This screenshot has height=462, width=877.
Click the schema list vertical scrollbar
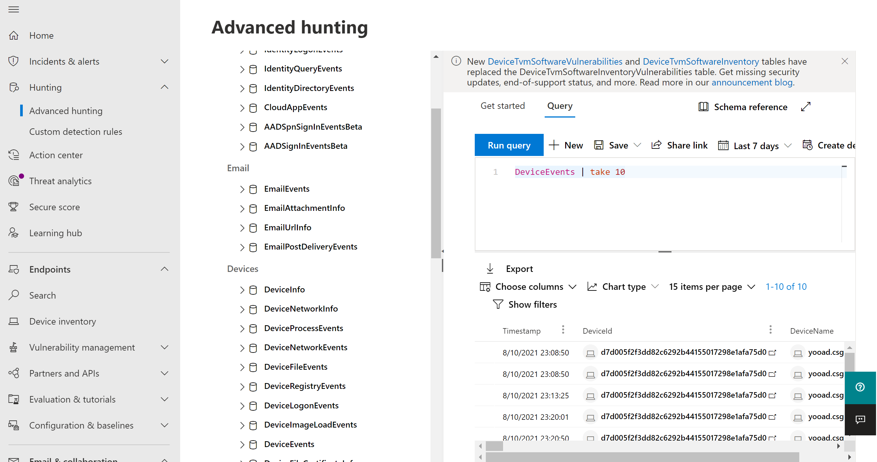(x=436, y=184)
